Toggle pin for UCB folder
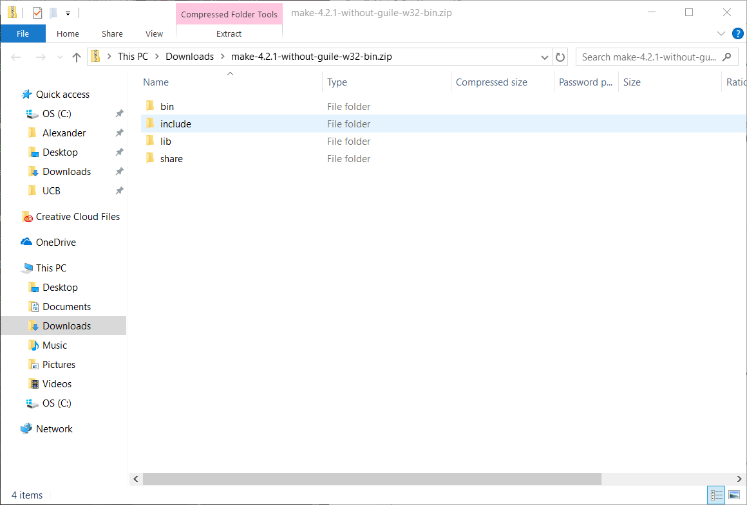This screenshot has width=747, height=505. click(x=119, y=191)
